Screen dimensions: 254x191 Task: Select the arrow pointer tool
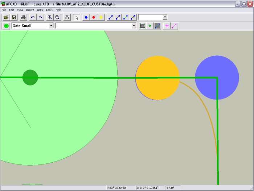click(x=77, y=17)
